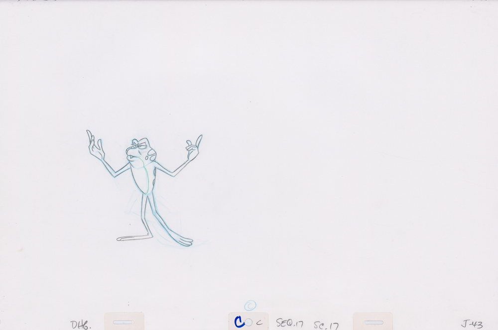Click the J-43 drawing number
The width and height of the screenshot is (498, 330).
472,325
